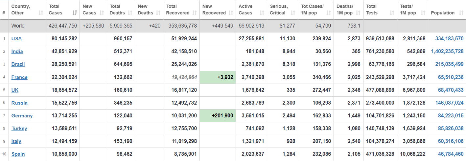Sort by Tot Cases/1M pop arrows
The width and height of the screenshot is (466, 161).
[329, 13]
